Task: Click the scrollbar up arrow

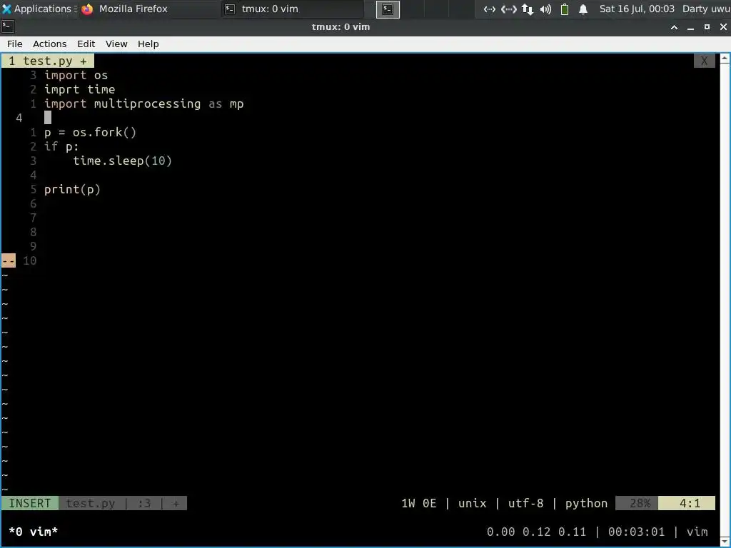Action: click(x=725, y=59)
